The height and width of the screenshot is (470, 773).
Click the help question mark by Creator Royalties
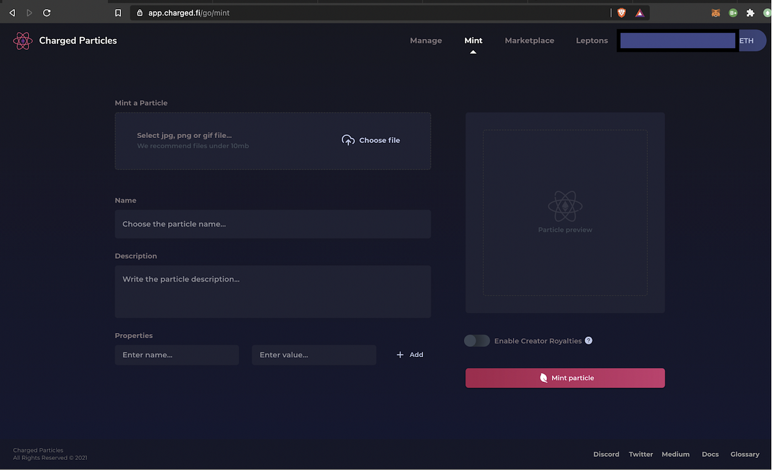coord(589,340)
